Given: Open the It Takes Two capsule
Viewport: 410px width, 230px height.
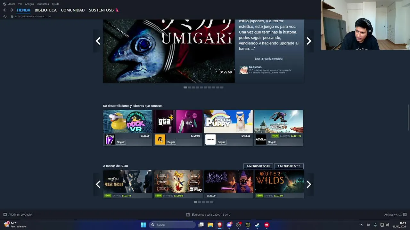Looking at the screenshot, I should (178, 184).
